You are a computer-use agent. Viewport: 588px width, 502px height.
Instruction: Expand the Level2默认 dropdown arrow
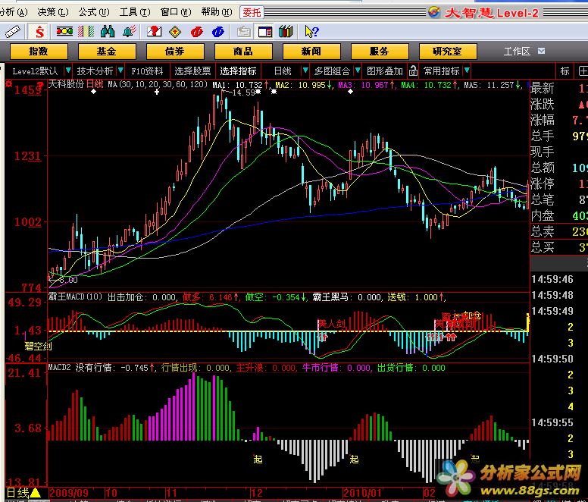(68, 71)
